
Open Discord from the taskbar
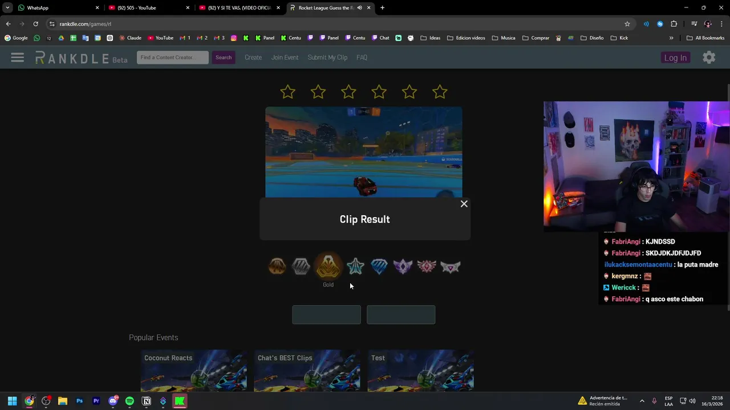tap(113, 401)
